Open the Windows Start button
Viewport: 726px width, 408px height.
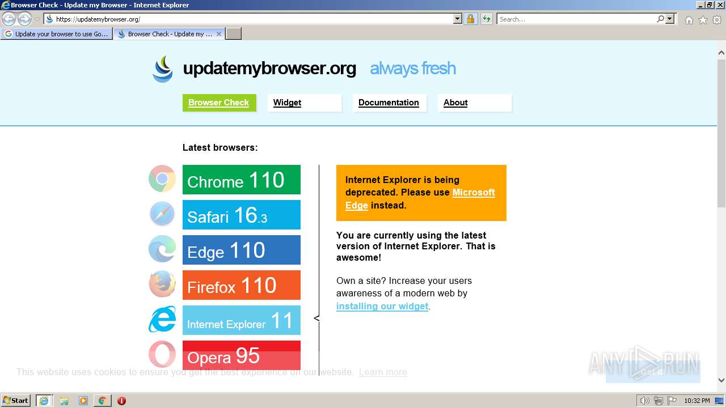tap(16, 401)
